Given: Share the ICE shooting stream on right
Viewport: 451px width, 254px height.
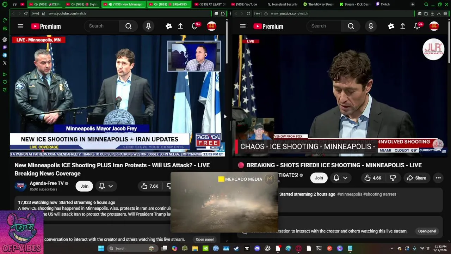Looking at the screenshot, I should 416,178.
